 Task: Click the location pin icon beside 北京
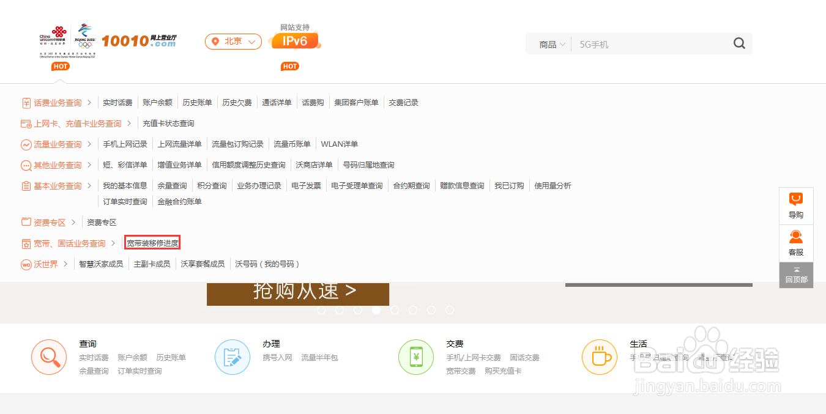(x=215, y=42)
